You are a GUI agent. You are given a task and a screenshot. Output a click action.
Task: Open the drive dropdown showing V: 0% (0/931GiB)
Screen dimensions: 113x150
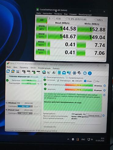82,19
